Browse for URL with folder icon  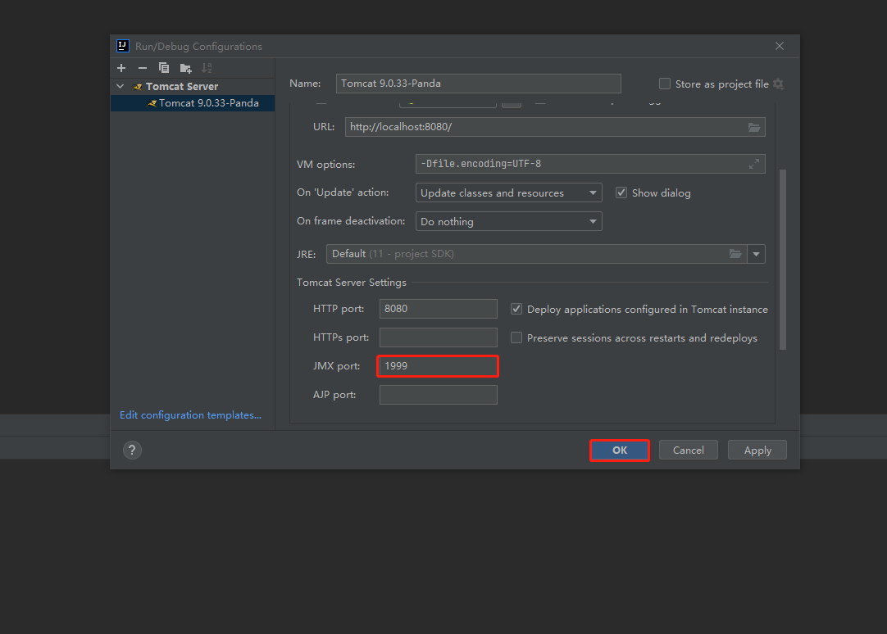754,127
